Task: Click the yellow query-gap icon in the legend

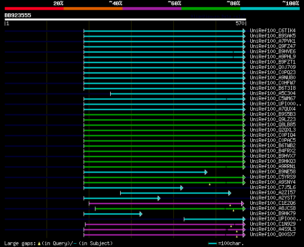Action: 39,244
